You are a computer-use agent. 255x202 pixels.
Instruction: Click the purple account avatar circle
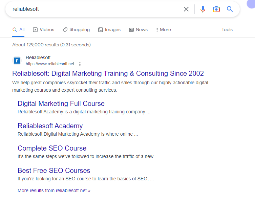click(251, 4)
